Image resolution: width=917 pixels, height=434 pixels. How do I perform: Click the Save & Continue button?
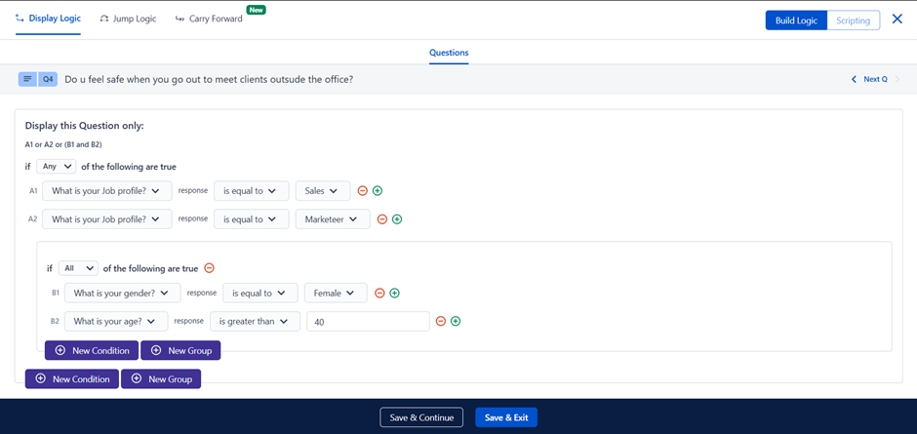pyautogui.click(x=421, y=417)
